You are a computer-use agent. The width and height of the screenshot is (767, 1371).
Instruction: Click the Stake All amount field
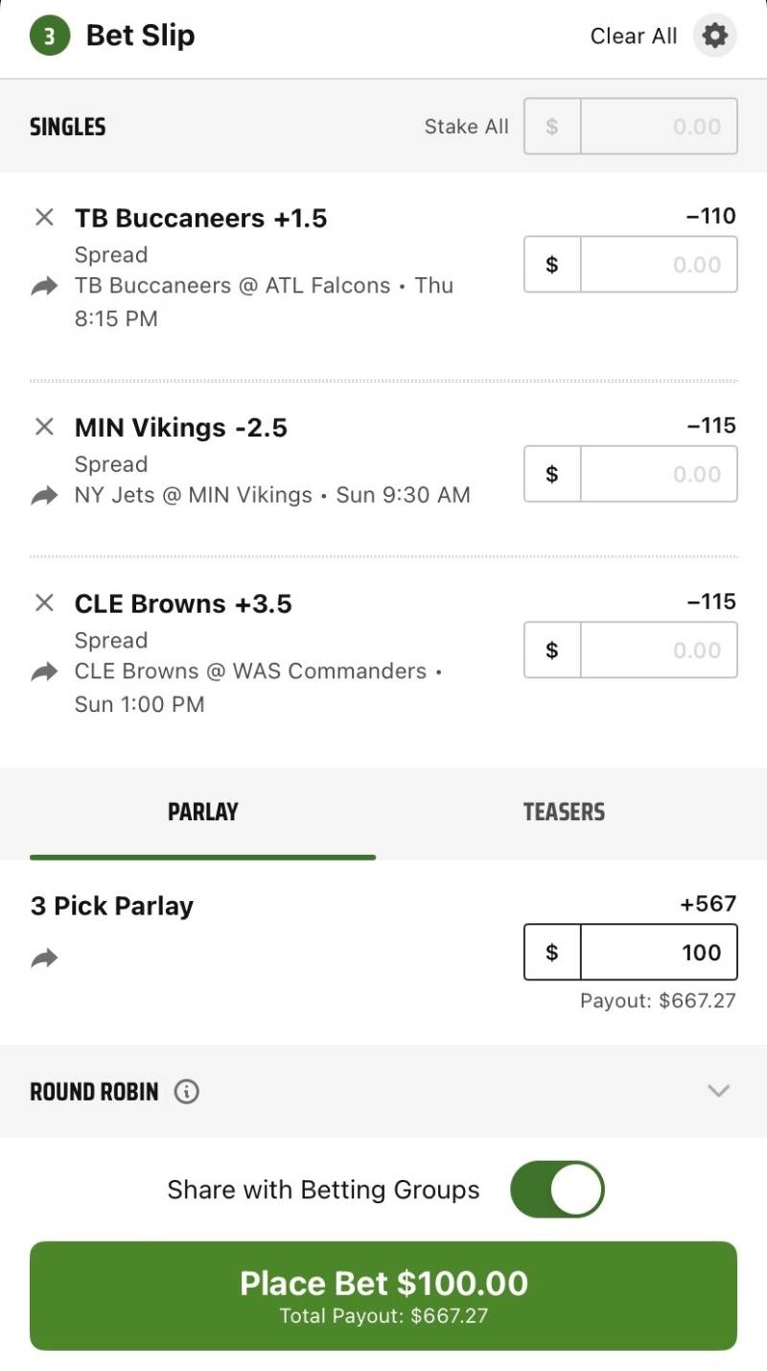[659, 127]
